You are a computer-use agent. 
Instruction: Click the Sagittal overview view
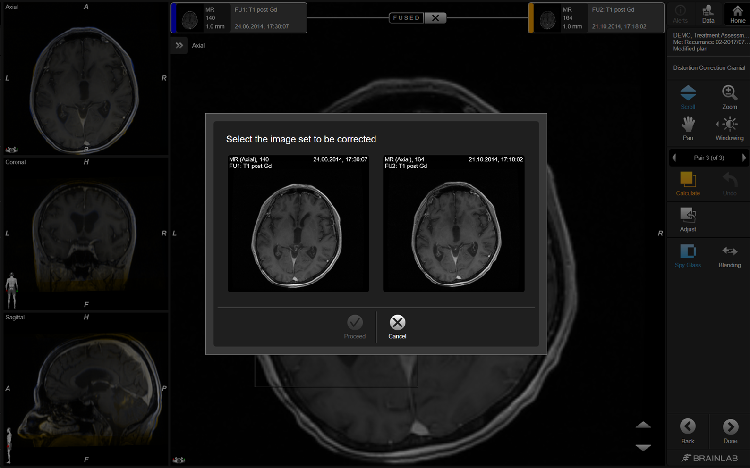pos(85,388)
